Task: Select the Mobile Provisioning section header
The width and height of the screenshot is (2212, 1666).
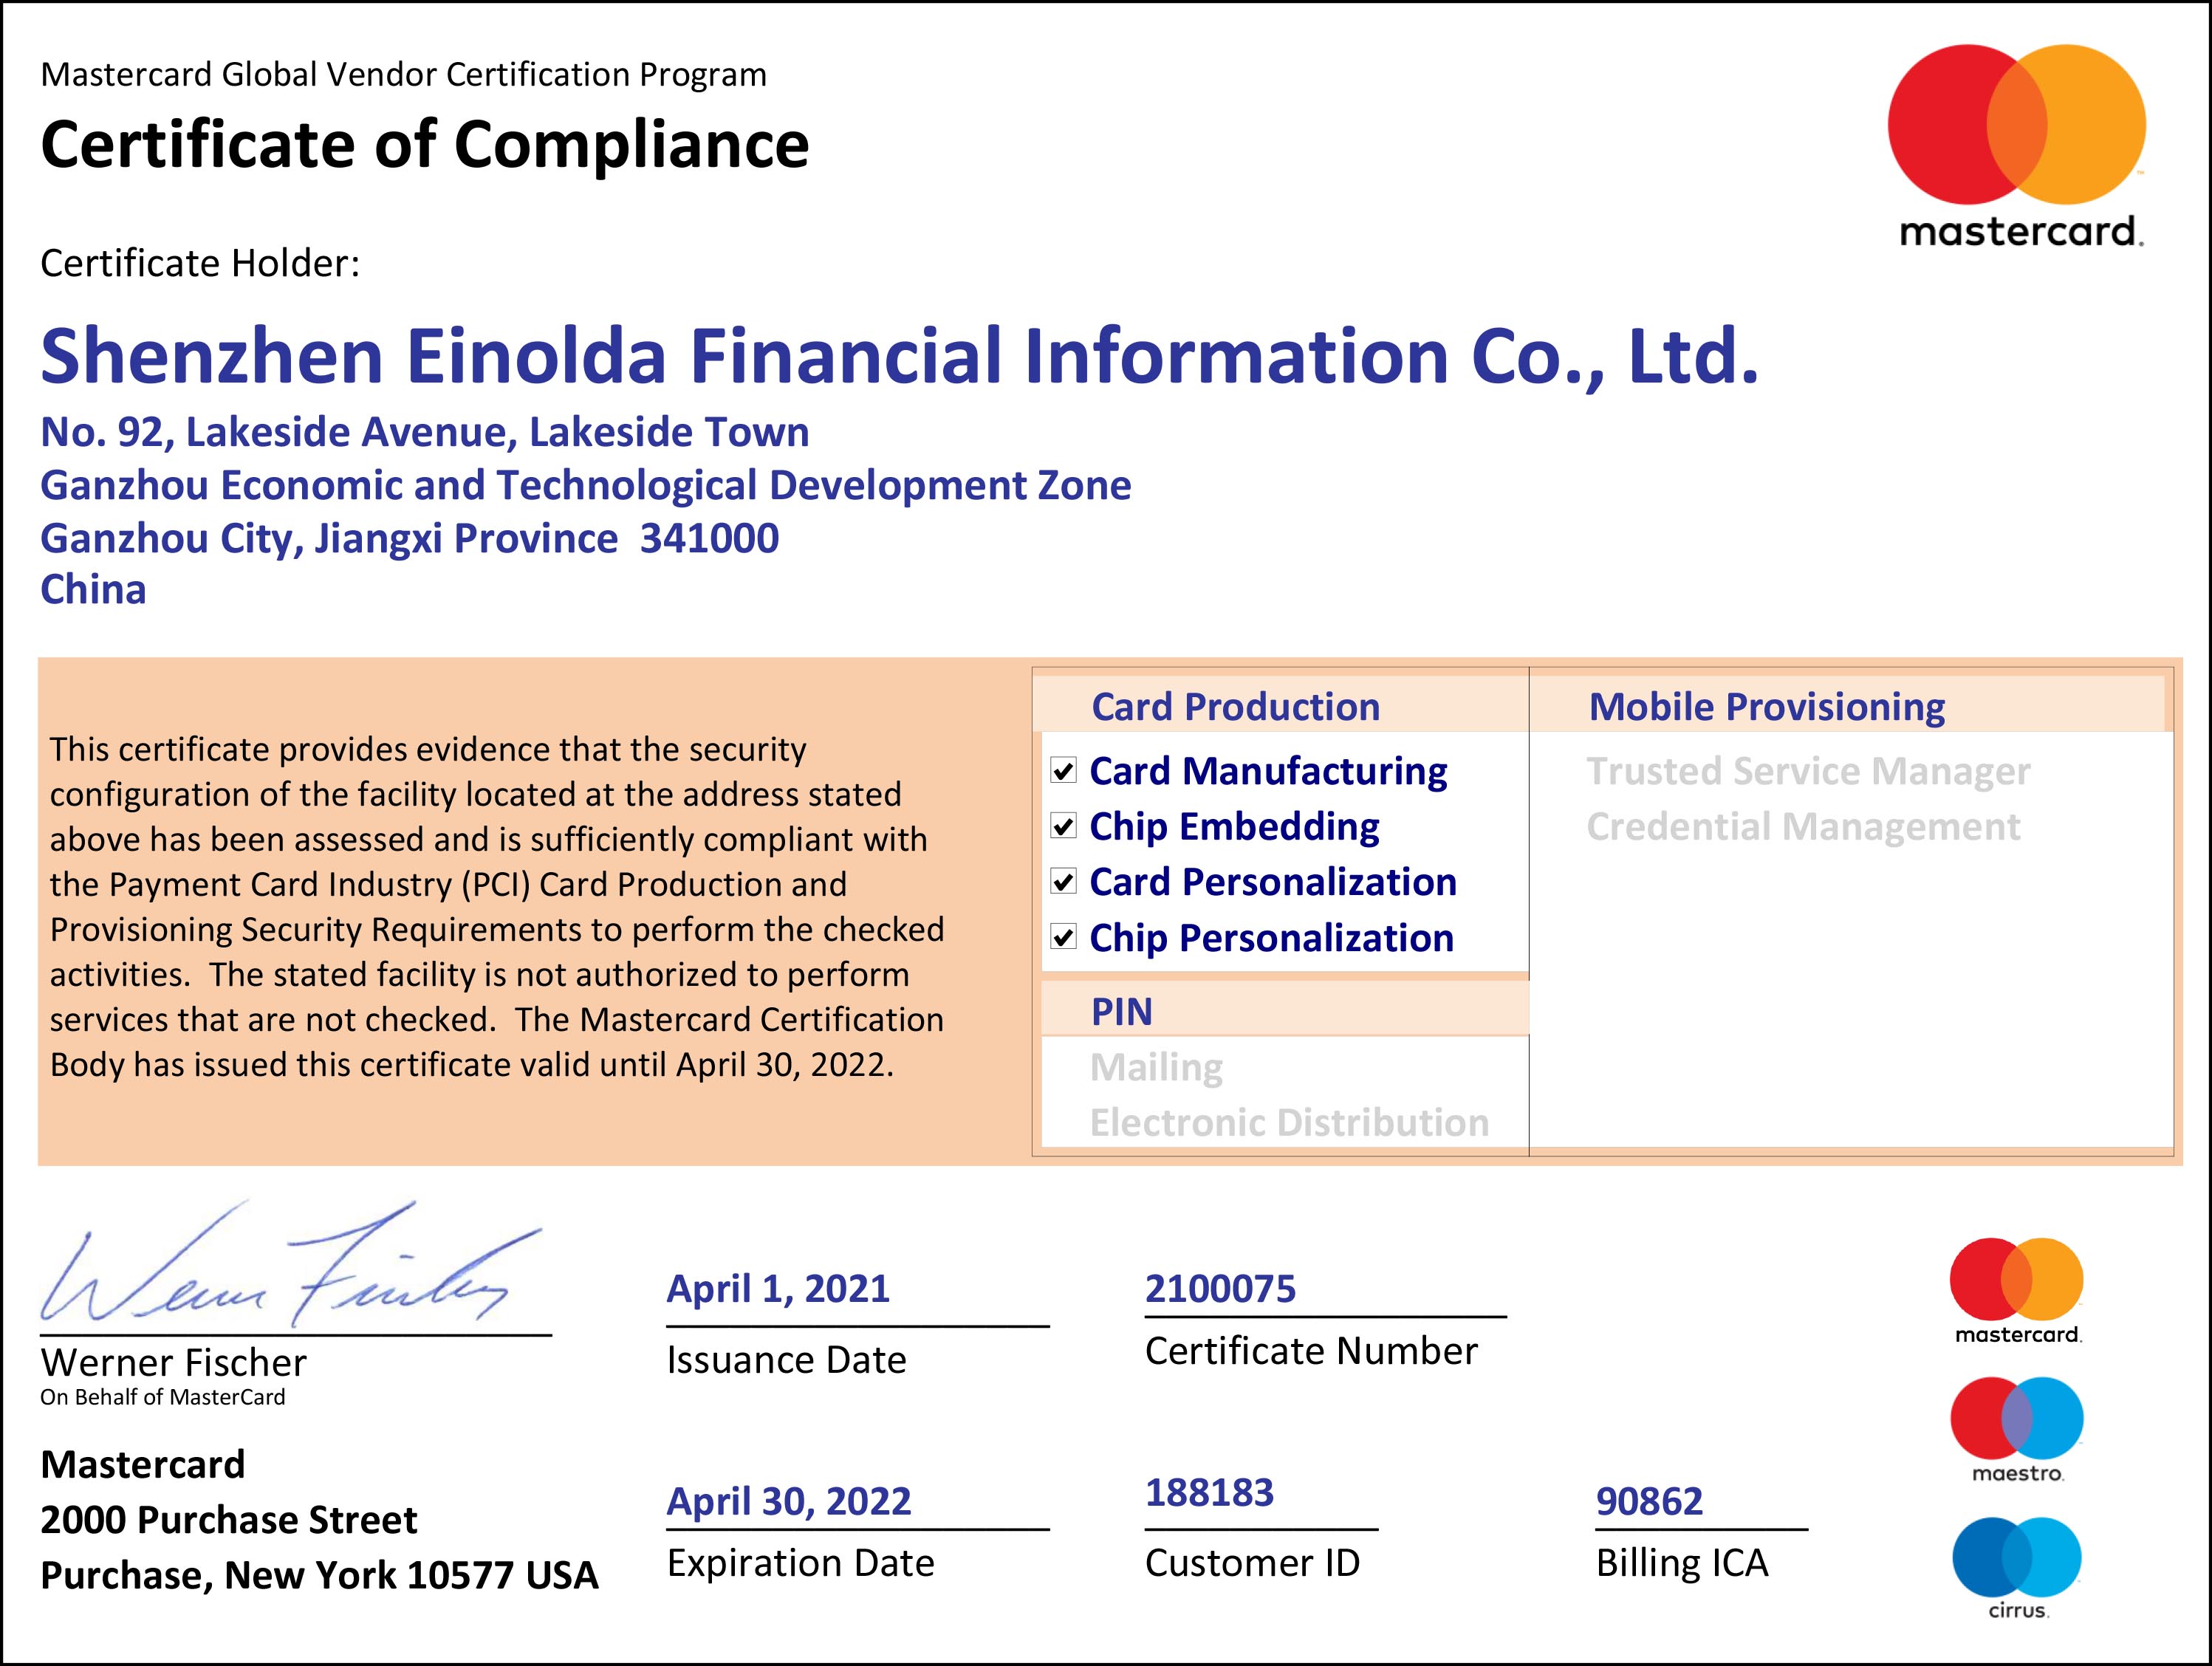Action: pyautogui.click(x=1766, y=707)
